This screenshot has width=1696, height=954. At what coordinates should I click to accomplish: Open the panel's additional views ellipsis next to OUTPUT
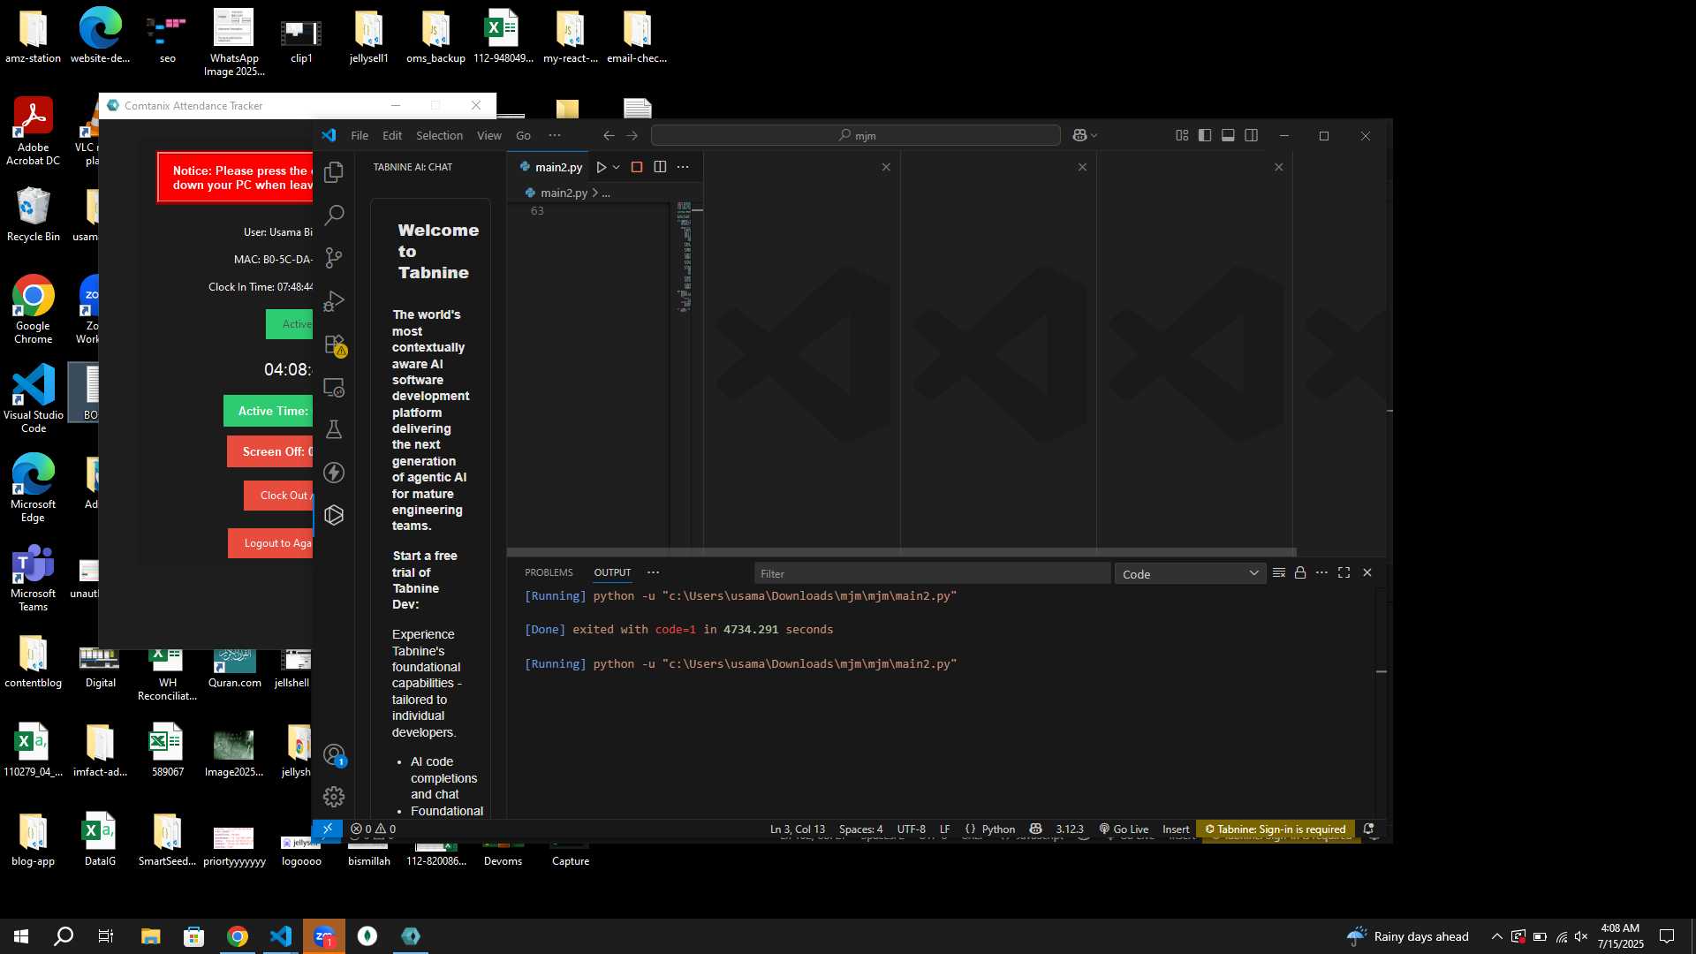click(653, 572)
